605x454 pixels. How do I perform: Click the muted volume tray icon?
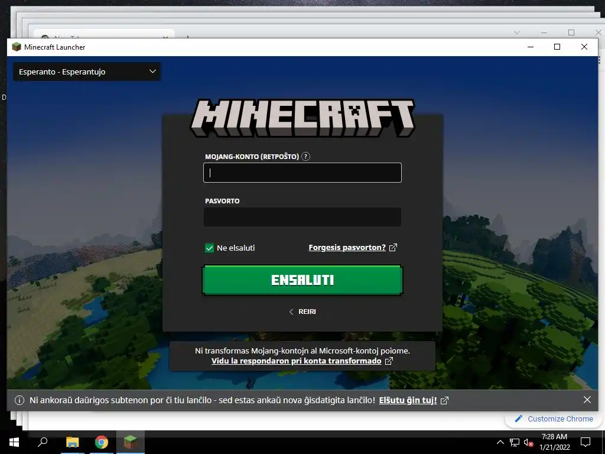pyautogui.click(x=528, y=442)
